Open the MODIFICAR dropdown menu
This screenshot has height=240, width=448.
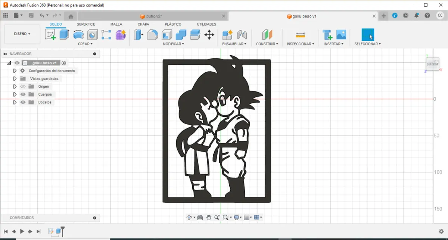[173, 44]
